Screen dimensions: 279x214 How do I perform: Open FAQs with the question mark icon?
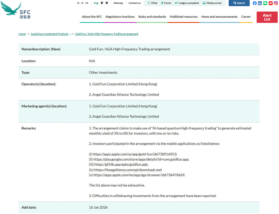click(x=152, y=3)
